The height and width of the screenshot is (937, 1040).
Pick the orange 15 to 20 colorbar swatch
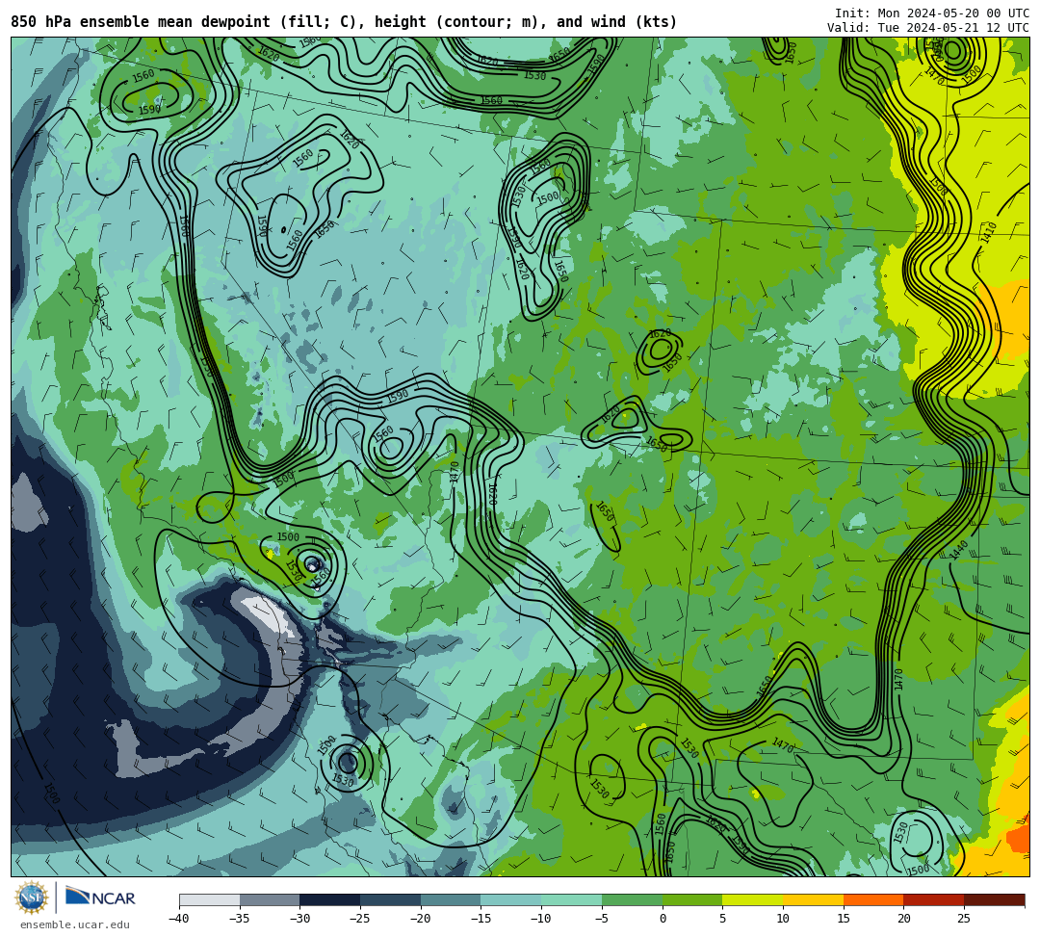coord(873,899)
